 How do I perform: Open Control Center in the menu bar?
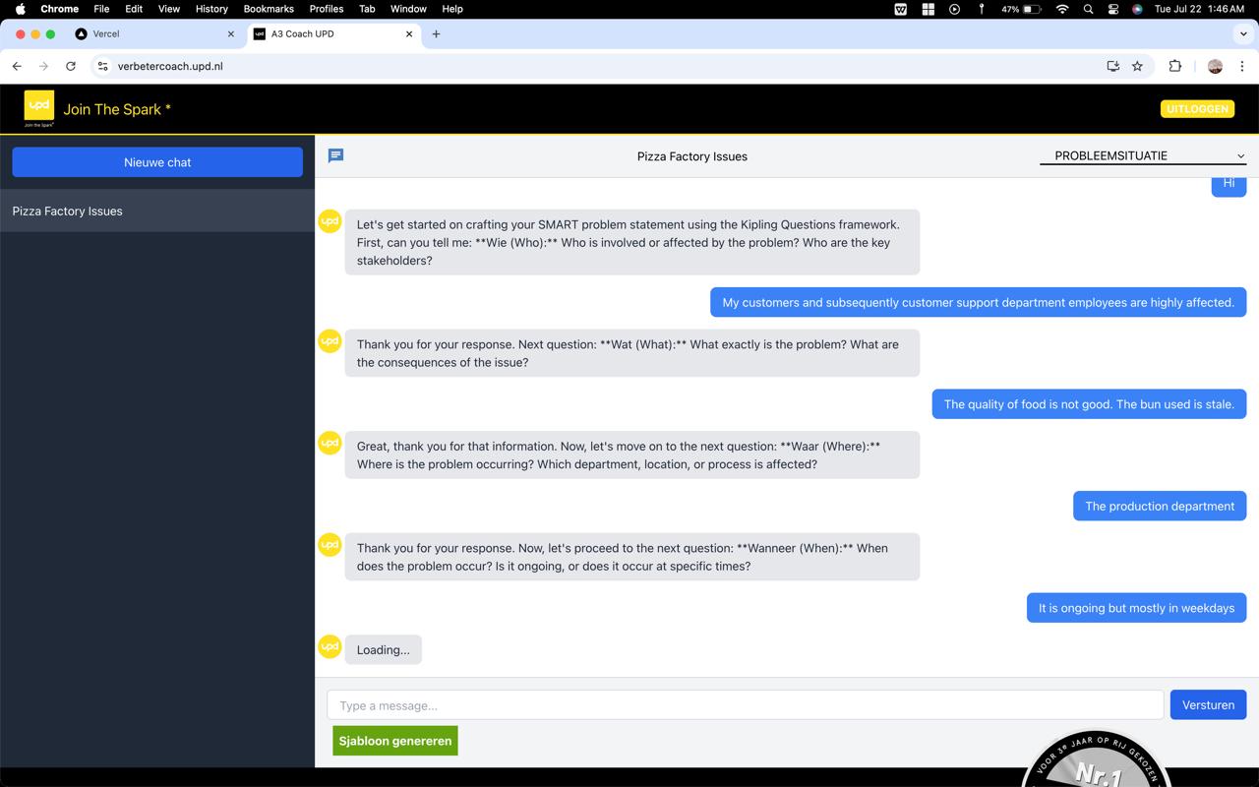pyautogui.click(x=1112, y=9)
